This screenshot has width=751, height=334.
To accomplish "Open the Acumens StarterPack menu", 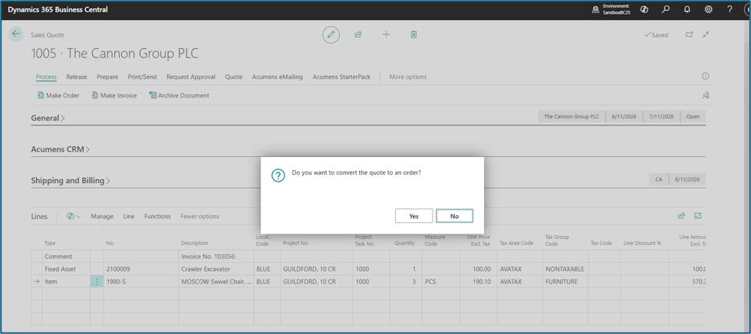I will (x=341, y=77).
